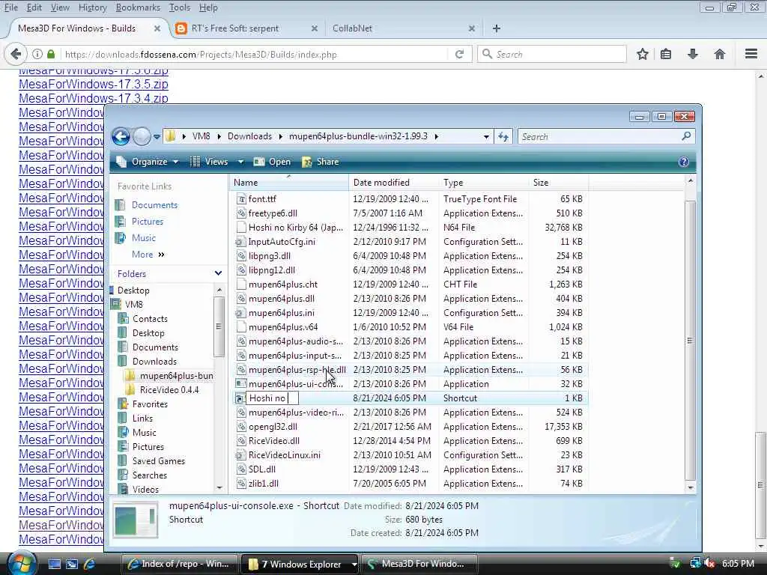This screenshot has height=575, width=767.
Task: Select mupen64plus.cht in file list
Action: tap(282, 285)
